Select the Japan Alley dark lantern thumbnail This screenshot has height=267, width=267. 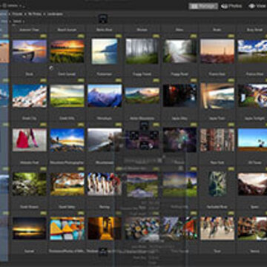click(x=179, y=96)
